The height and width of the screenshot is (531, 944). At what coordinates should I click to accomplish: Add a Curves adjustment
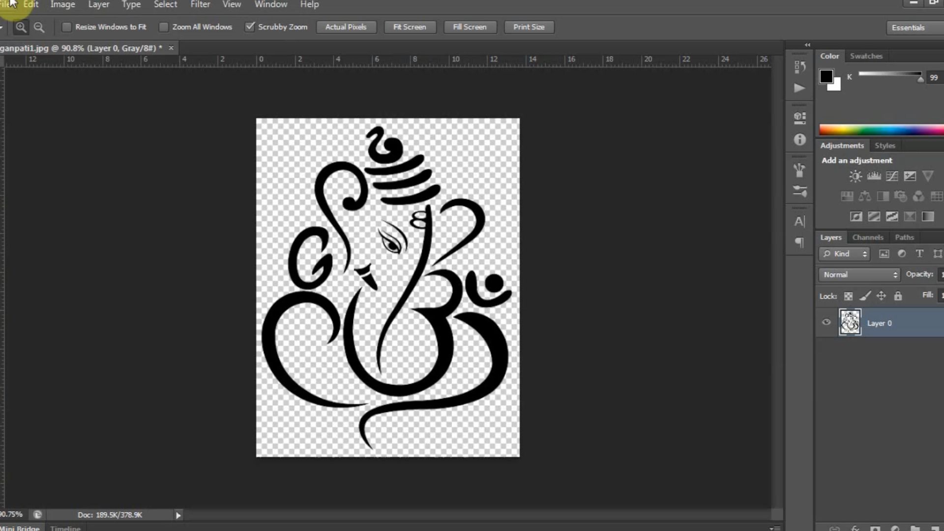[x=892, y=176]
